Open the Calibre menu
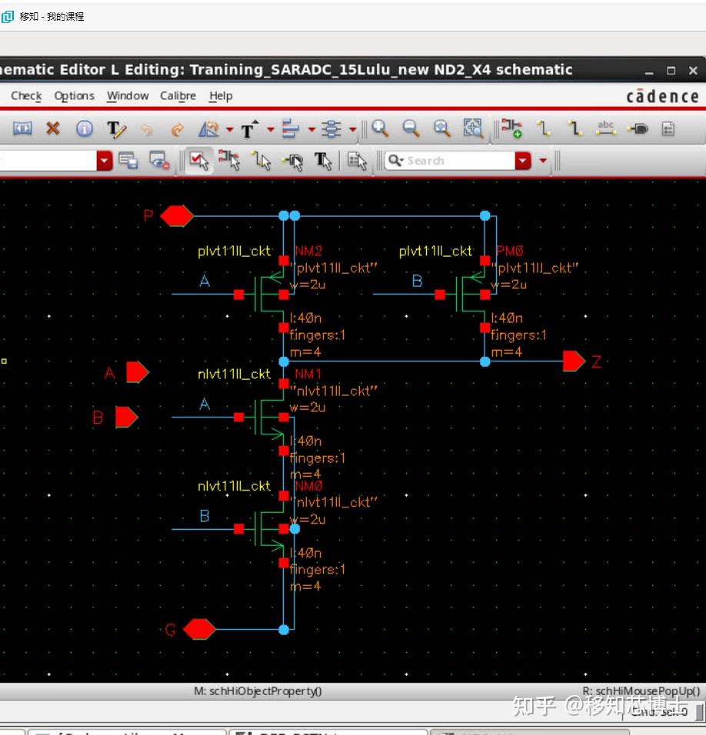The height and width of the screenshot is (735, 706). click(178, 95)
